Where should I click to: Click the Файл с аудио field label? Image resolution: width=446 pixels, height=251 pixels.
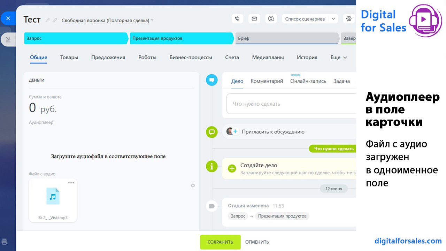(42, 174)
